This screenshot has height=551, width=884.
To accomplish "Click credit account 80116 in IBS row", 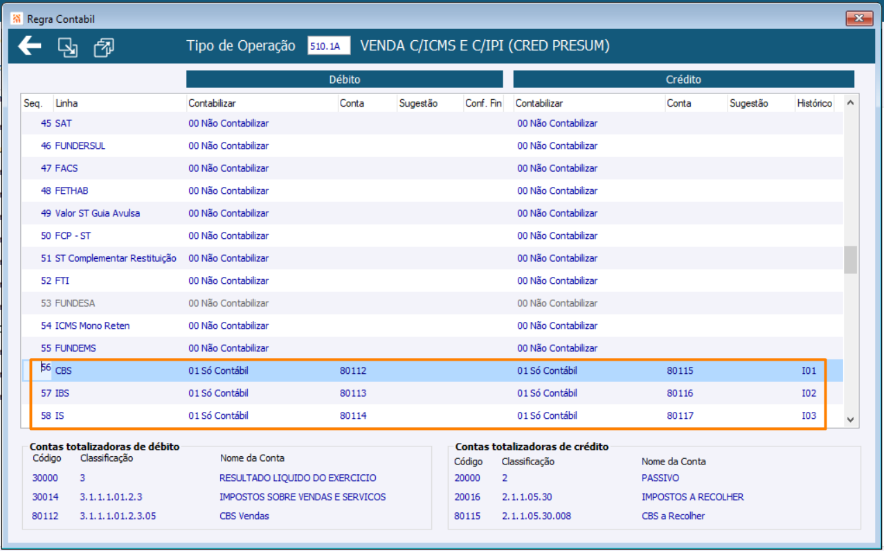I will 680,393.
